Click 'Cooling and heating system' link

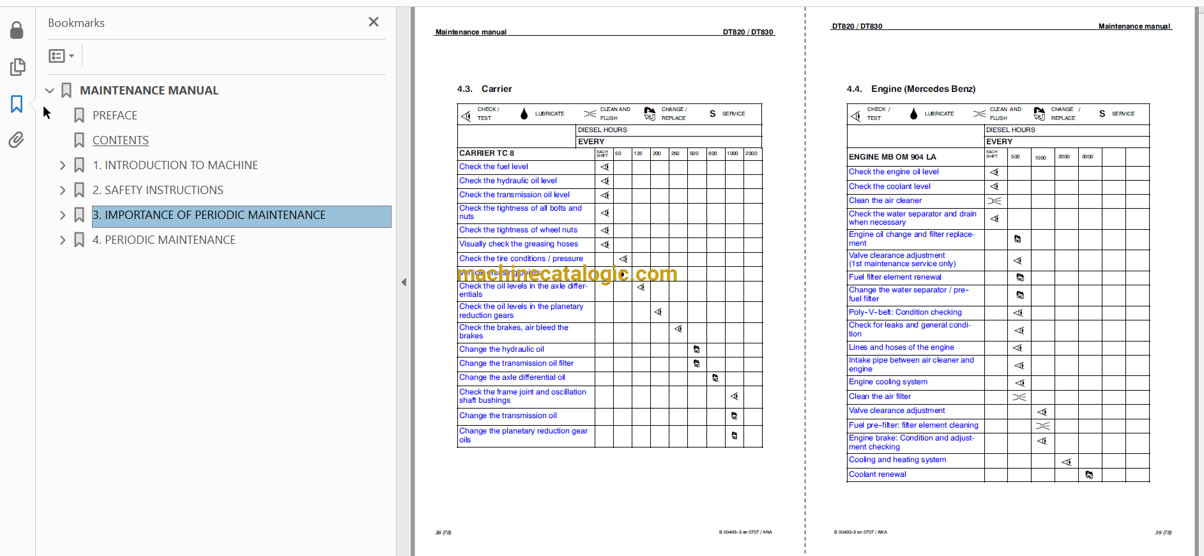(897, 460)
